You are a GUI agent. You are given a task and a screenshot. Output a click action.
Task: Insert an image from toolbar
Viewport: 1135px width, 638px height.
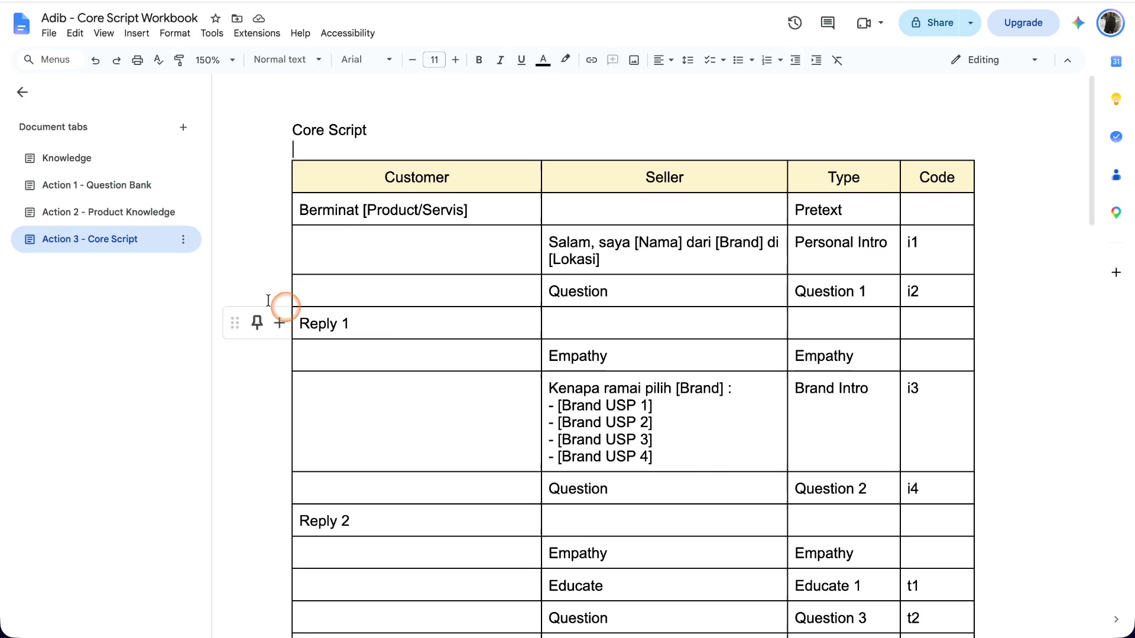pyautogui.click(x=634, y=60)
